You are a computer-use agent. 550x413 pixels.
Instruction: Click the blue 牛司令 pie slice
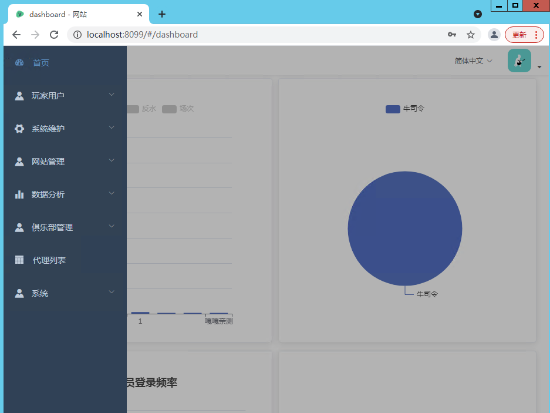tap(404, 229)
